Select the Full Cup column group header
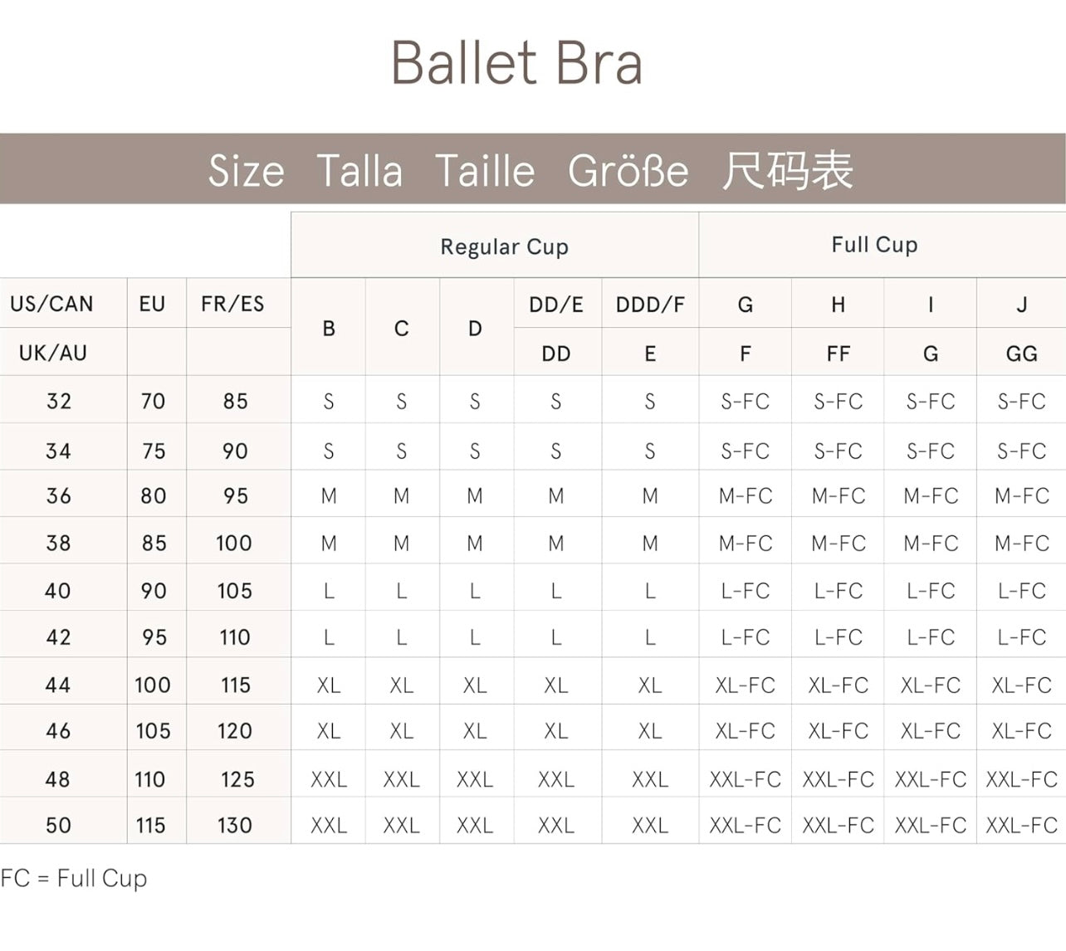 (874, 245)
